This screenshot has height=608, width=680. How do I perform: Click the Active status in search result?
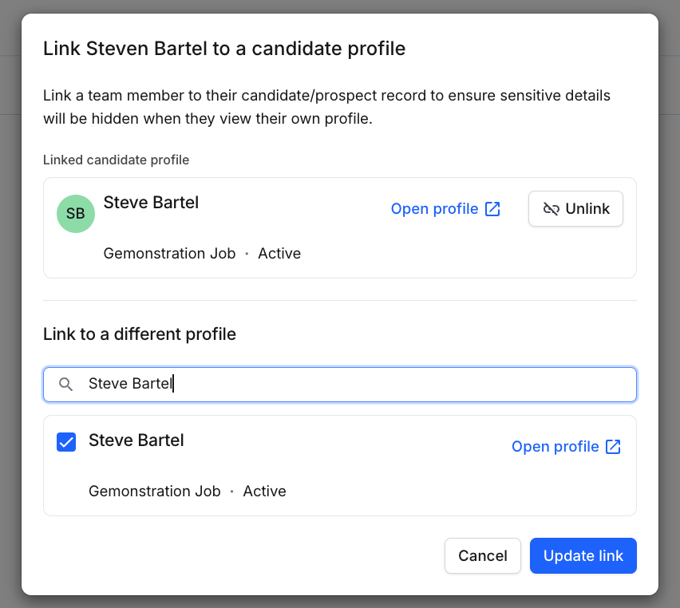point(264,491)
